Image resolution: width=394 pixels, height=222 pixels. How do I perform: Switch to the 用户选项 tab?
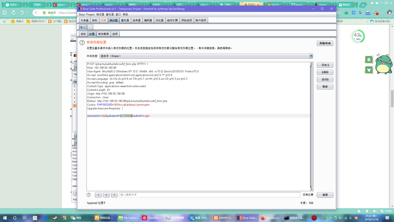[201, 20]
